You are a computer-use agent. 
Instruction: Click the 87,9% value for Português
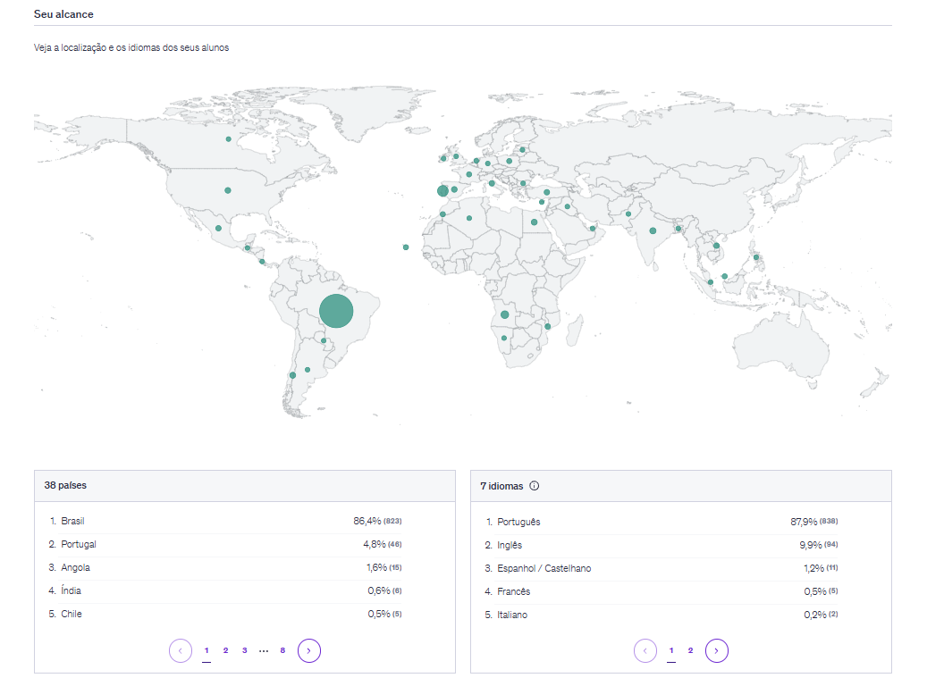pos(804,522)
